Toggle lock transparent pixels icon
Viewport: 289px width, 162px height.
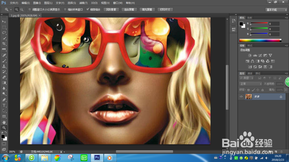click(x=249, y=90)
